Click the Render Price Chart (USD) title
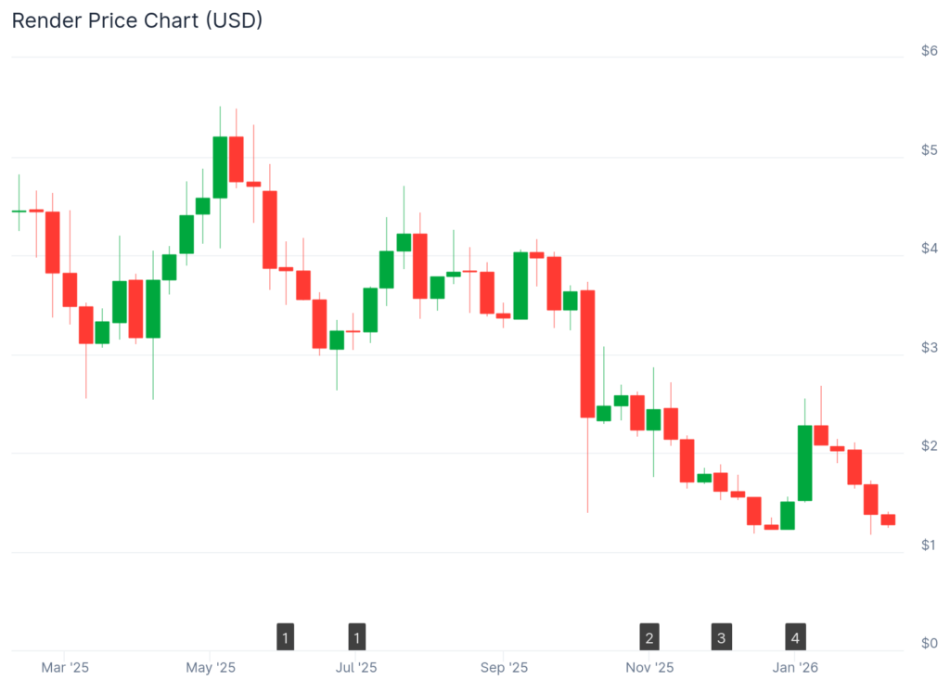This screenshot has height=693, width=950. 137,20
